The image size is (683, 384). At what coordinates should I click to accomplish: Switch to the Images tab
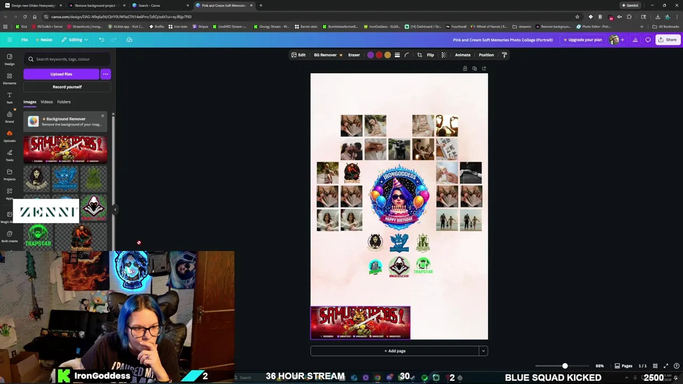[30, 102]
